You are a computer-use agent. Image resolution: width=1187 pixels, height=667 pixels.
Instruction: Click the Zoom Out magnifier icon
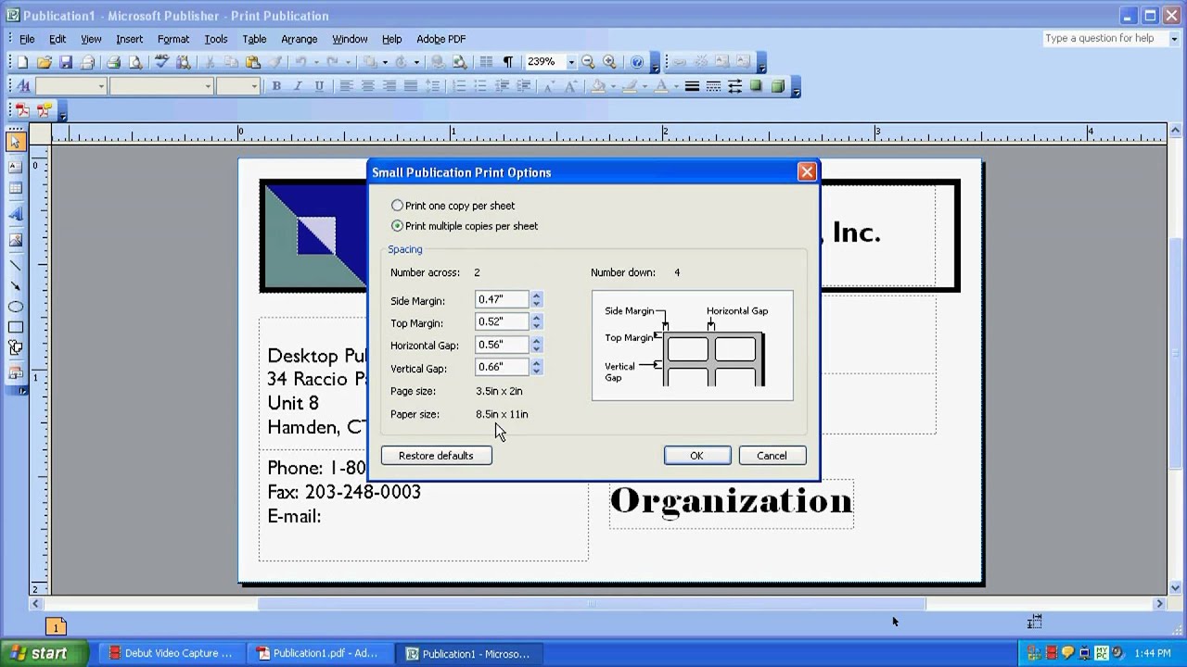pos(588,62)
